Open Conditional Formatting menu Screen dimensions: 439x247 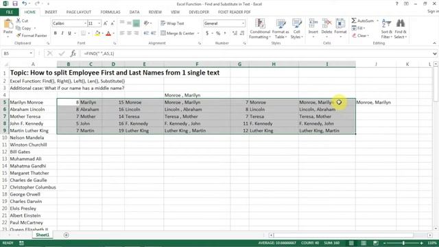(260, 29)
